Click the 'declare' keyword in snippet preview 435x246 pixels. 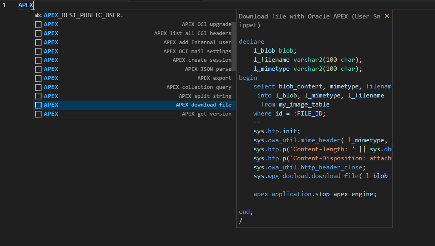point(251,42)
